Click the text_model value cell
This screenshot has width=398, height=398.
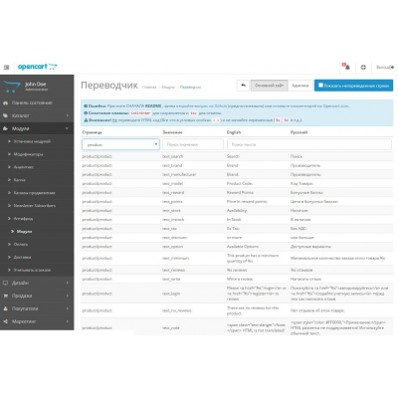pyautogui.click(x=172, y=183)
